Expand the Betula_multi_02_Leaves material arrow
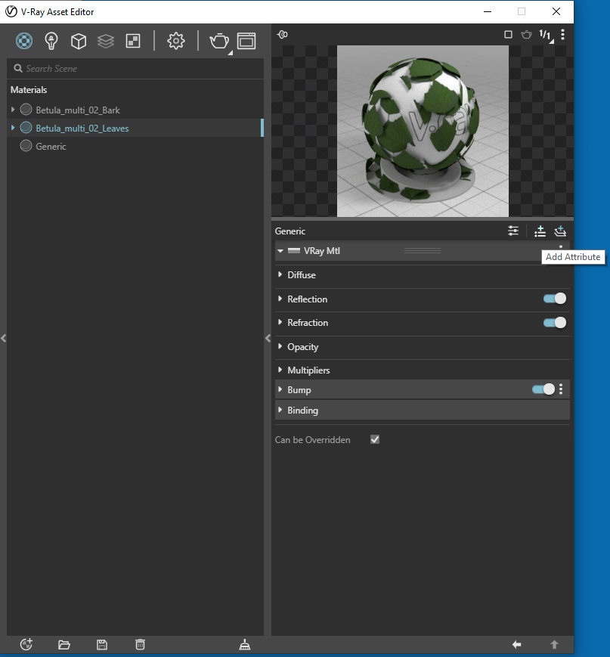 point(13,128)
